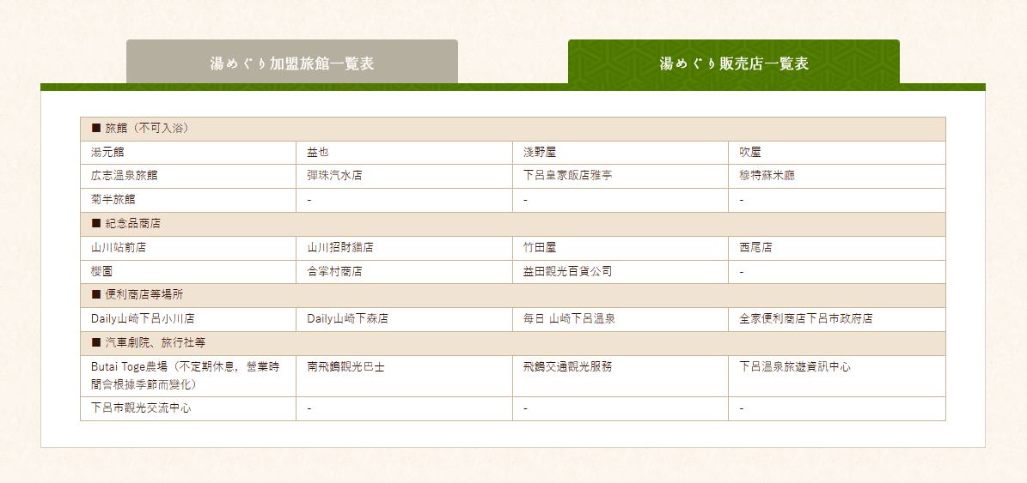
Task: Click 合掌村商店 entry
Action: pyautogui.click(x=404, y=272)
